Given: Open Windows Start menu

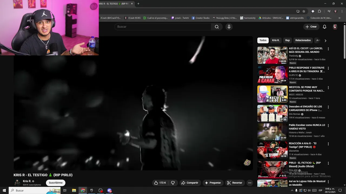Looking at the screenshot, I should 4,190.
